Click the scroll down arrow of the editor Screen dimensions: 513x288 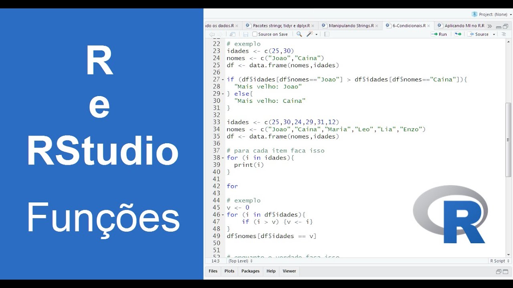508,254
